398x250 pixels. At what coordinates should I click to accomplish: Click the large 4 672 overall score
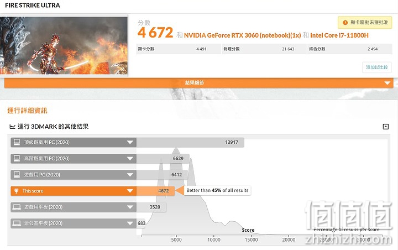click(155, 33)
